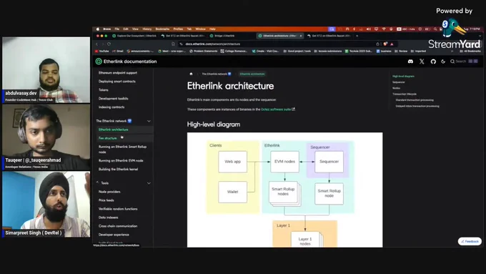Viewport: 486px width, 274px height.
Task: Open Verifiable random functions page
Action: coord(118,209)
